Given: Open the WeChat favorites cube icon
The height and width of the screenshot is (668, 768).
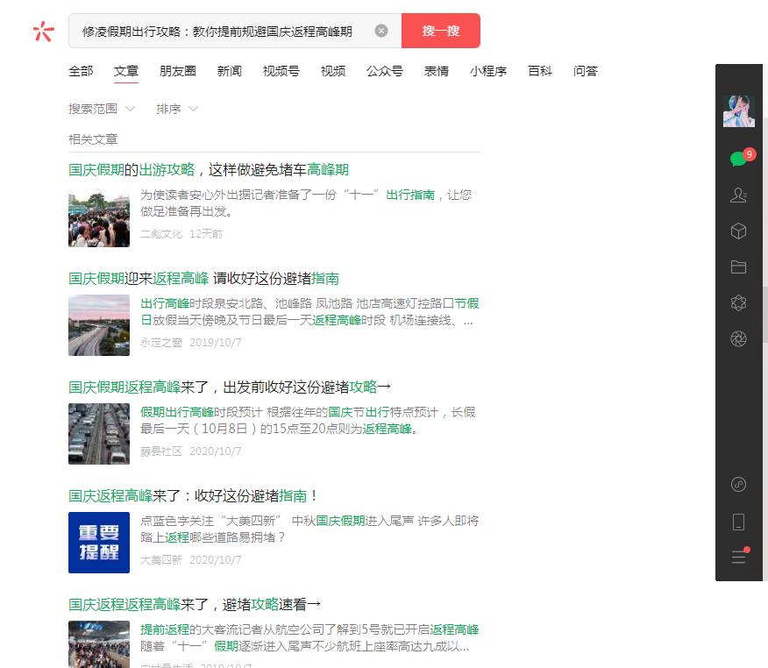Looking at the screenshot, I should click(x=738, y=231).
